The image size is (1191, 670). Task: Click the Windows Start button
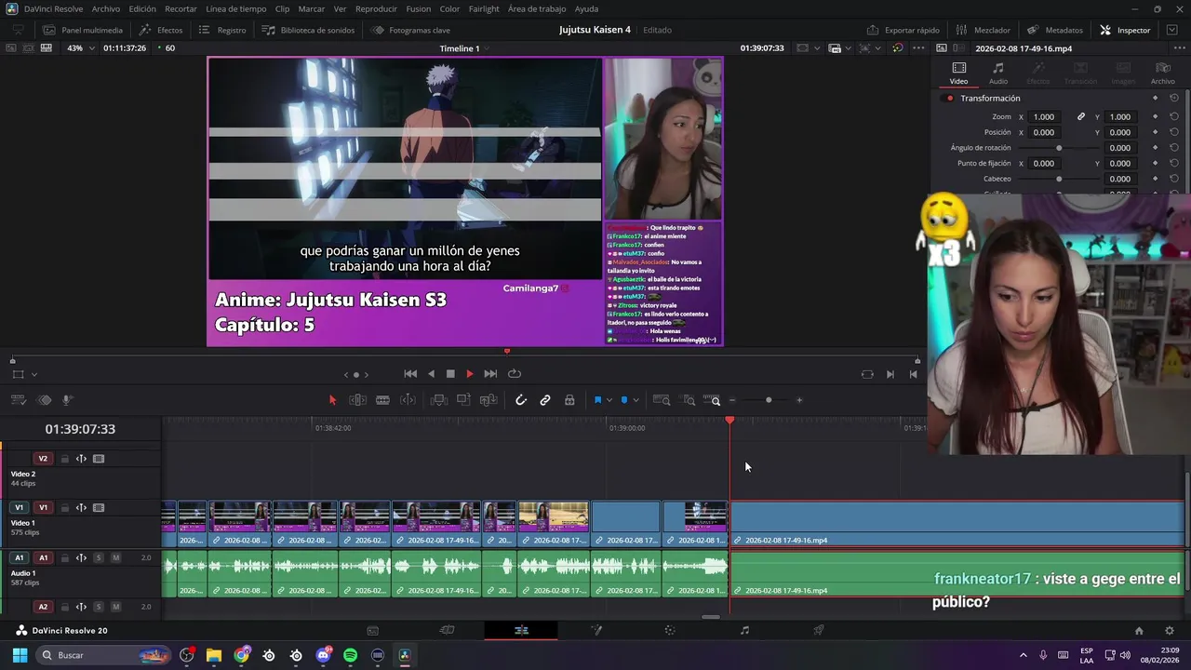(x=20, y=655)
